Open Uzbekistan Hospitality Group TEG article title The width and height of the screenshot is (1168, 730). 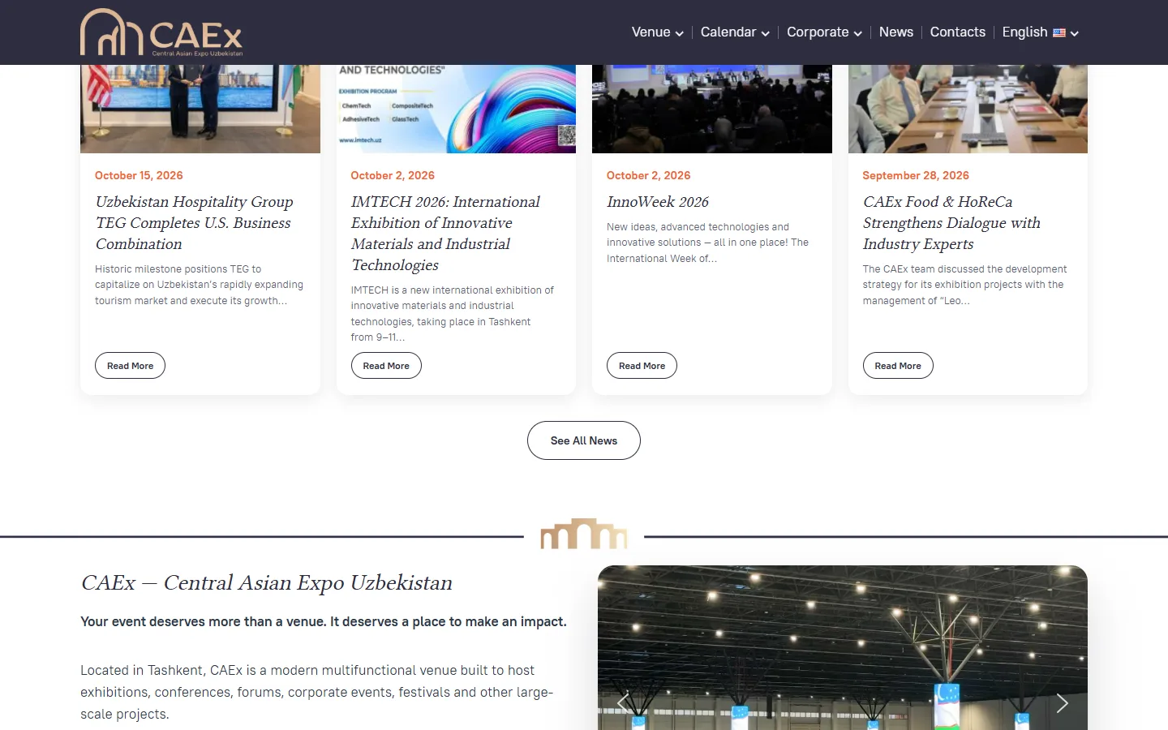click(x=195, y=223)
